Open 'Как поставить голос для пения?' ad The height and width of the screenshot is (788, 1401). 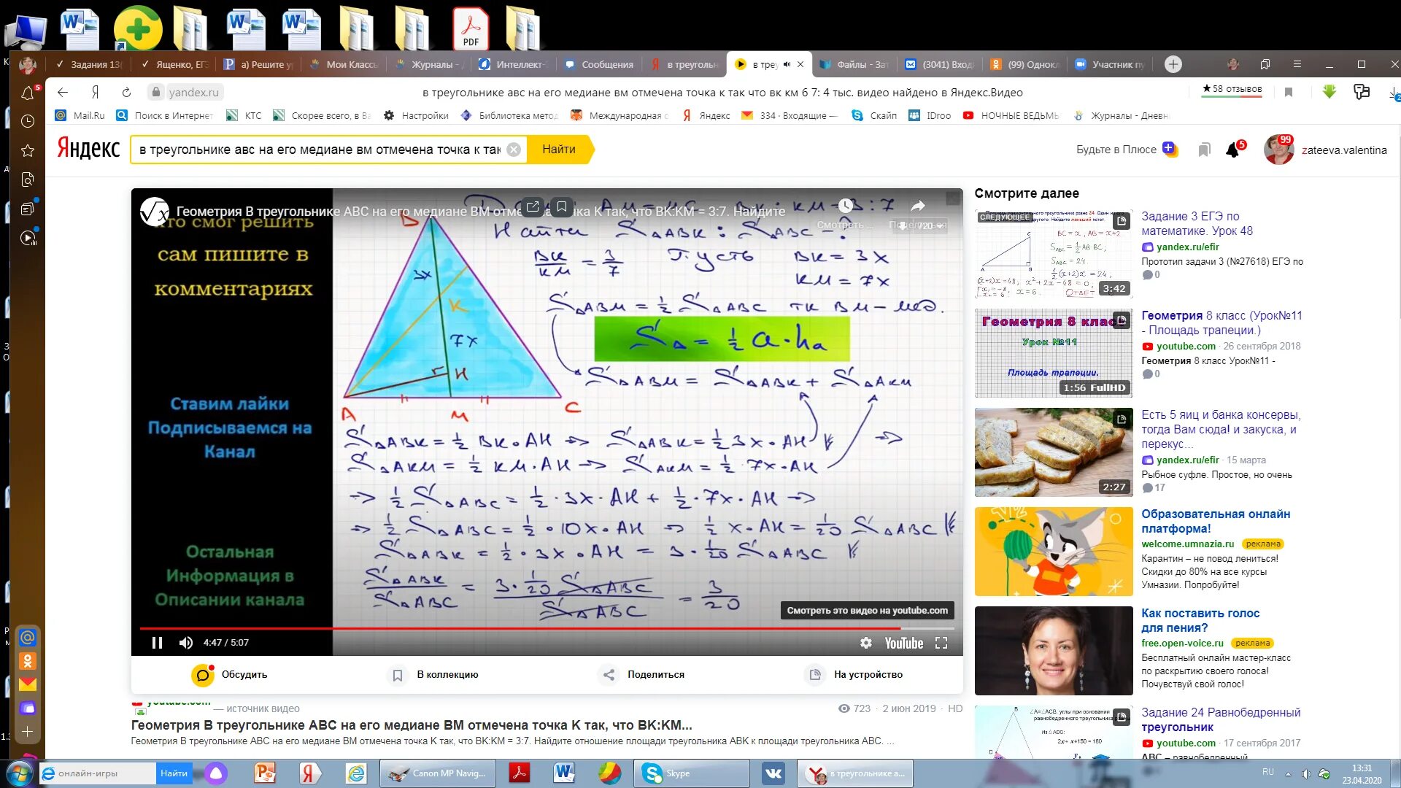[1200, 620]
